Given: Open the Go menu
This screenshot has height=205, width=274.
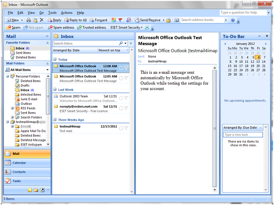Looking at the screenshot, I should pyautogui.click(x=41, y=13).
